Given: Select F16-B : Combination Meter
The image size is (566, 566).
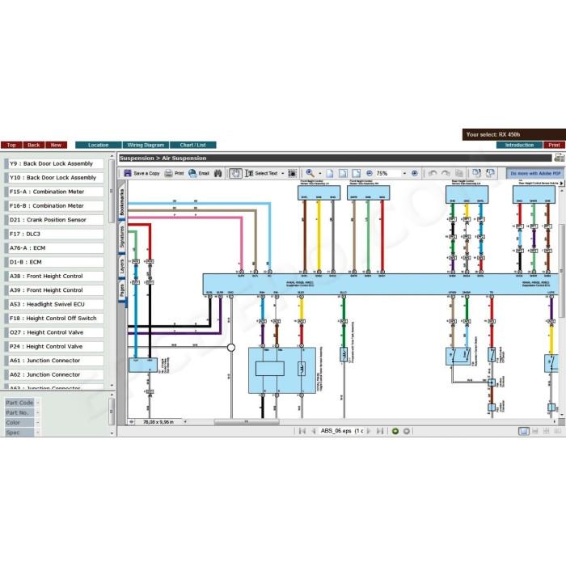Looking at the screenshot, I should click(54, 205).
